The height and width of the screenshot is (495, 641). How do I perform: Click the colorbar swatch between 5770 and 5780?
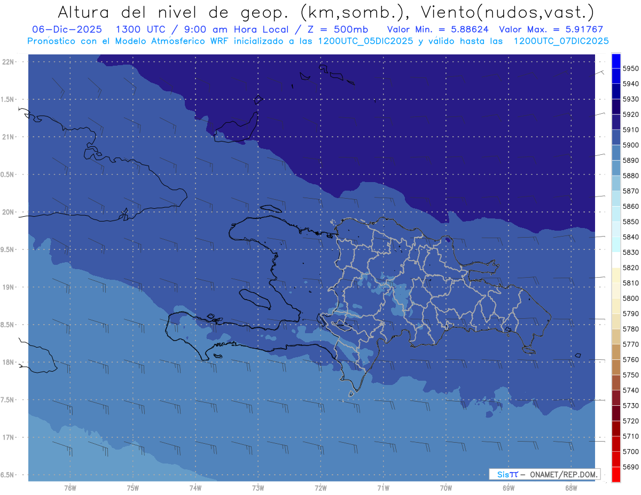tap(616, 336)
